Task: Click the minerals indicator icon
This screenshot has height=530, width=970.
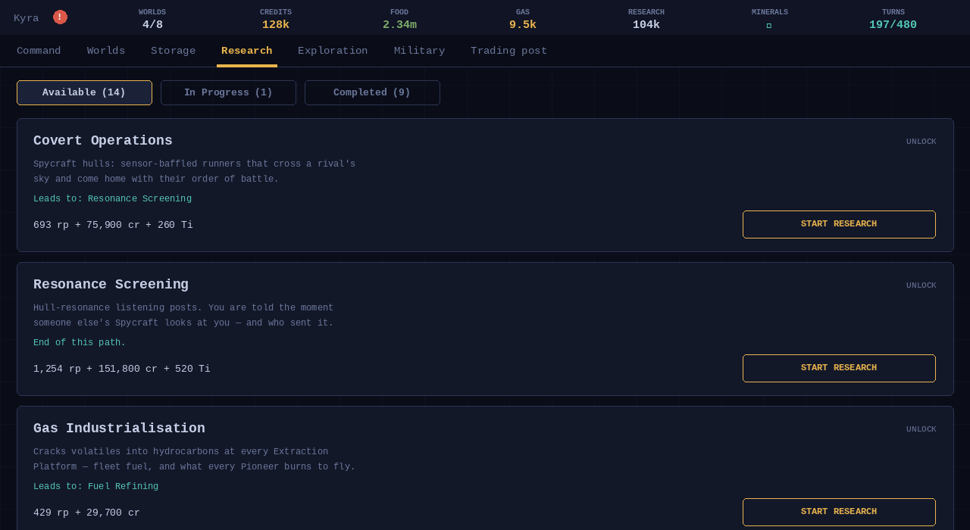Action: pyautogui.click(x=769, y=26)
